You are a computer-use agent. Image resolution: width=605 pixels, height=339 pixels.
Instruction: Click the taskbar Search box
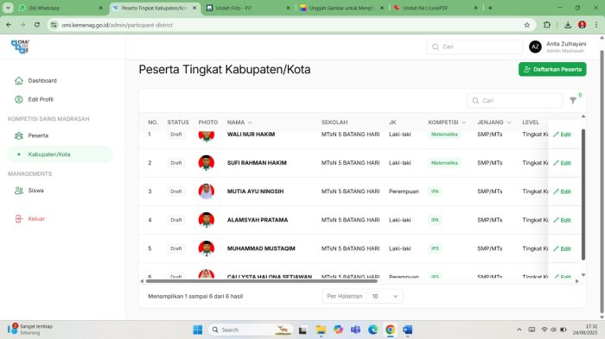pyautogui.click(x=251, y=330)
